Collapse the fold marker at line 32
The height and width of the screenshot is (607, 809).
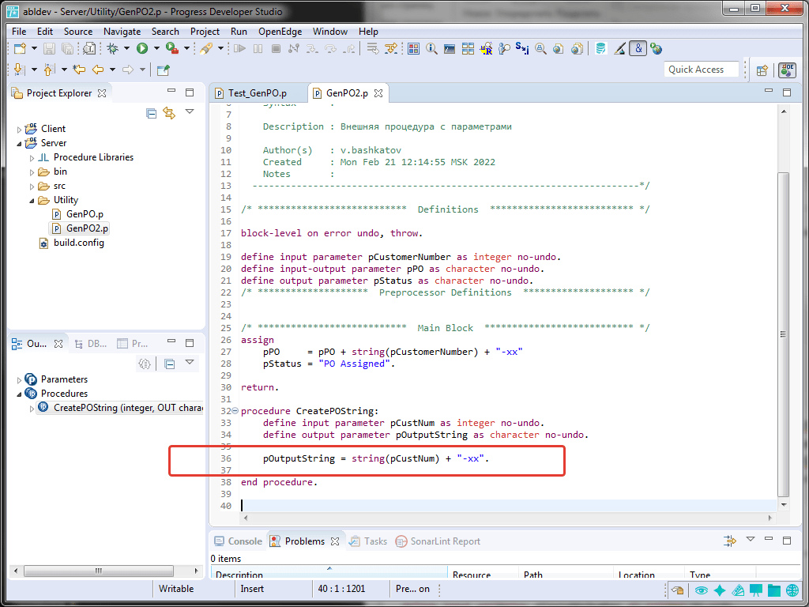(235, 411)
